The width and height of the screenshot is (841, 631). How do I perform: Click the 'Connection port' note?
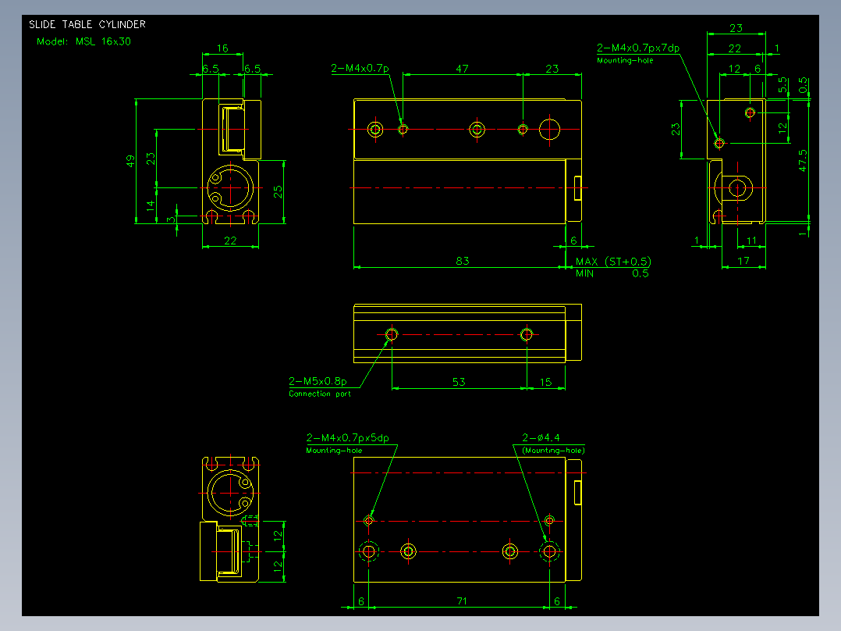coord(320,394)
